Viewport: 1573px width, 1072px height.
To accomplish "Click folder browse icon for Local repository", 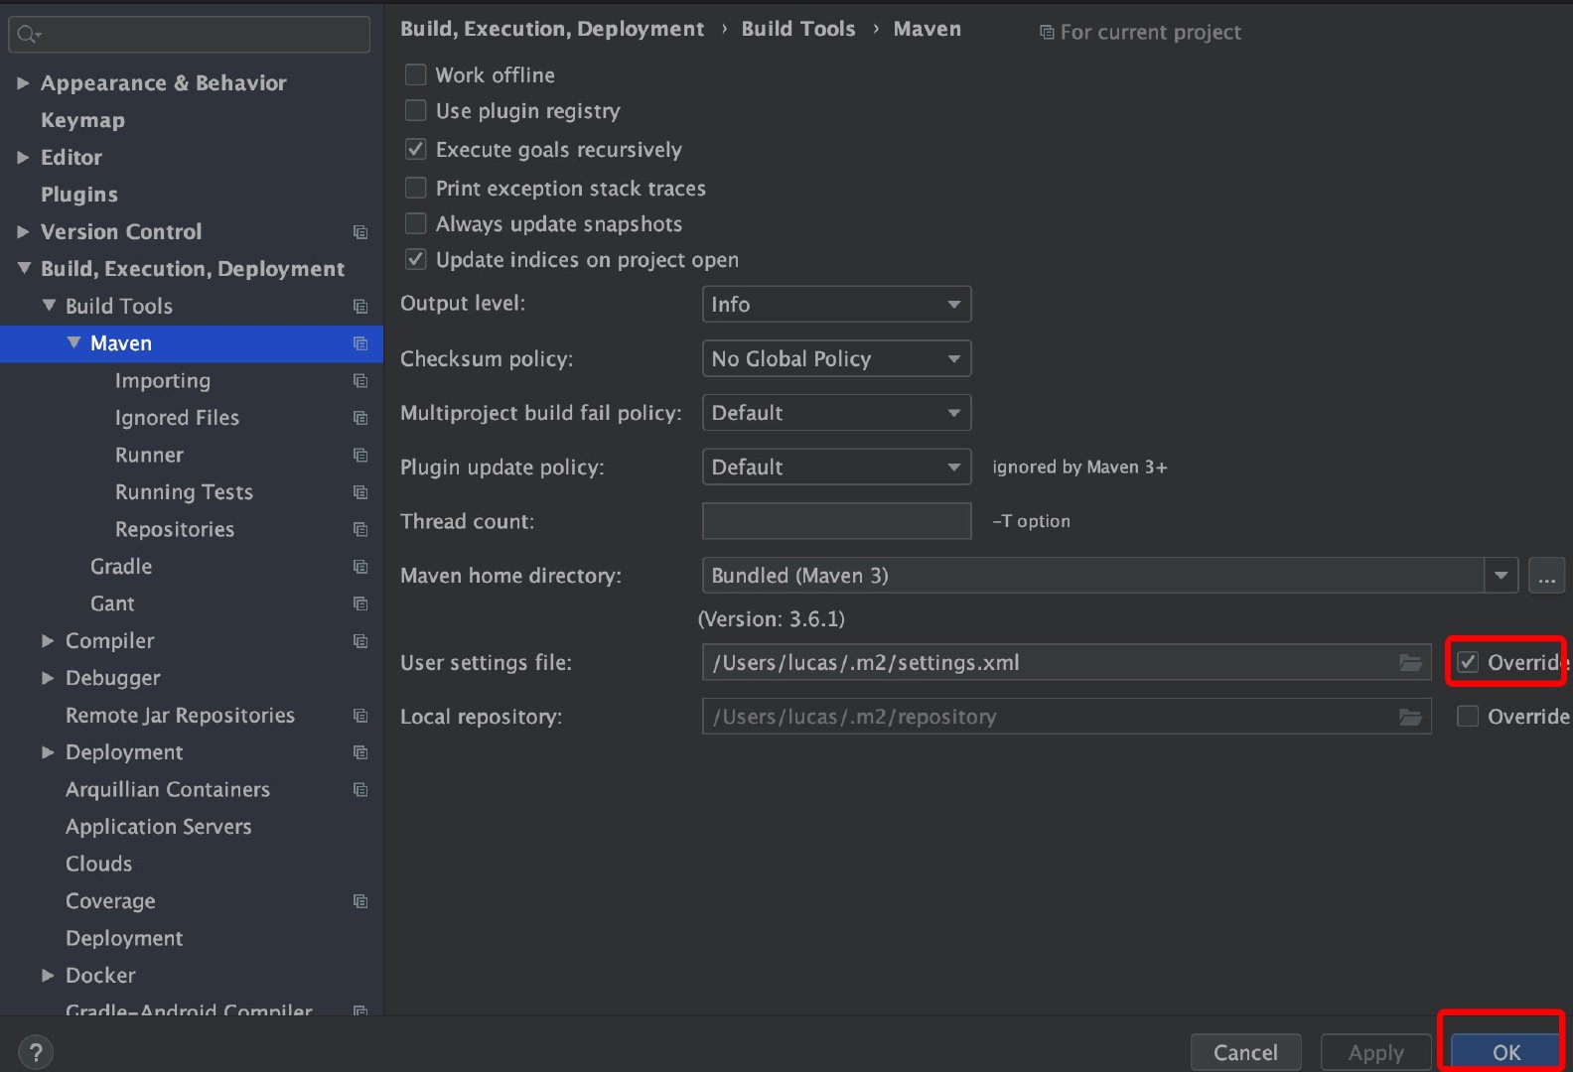I will click(x=1410, y=717).
